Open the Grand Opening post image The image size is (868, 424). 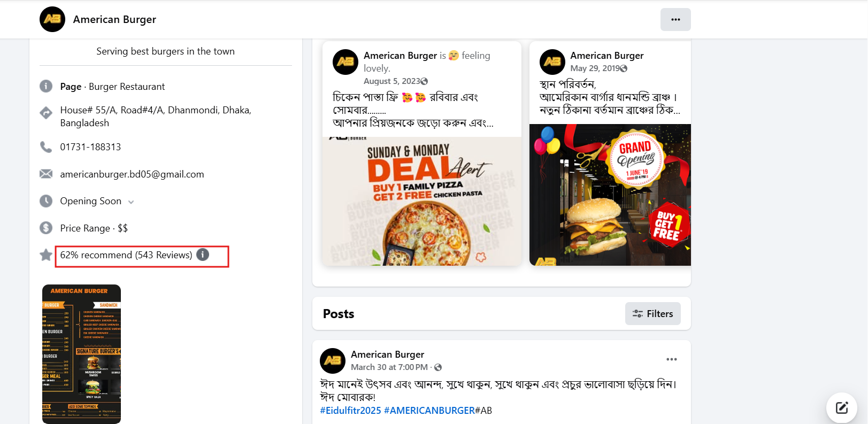(x=610, y=195)
